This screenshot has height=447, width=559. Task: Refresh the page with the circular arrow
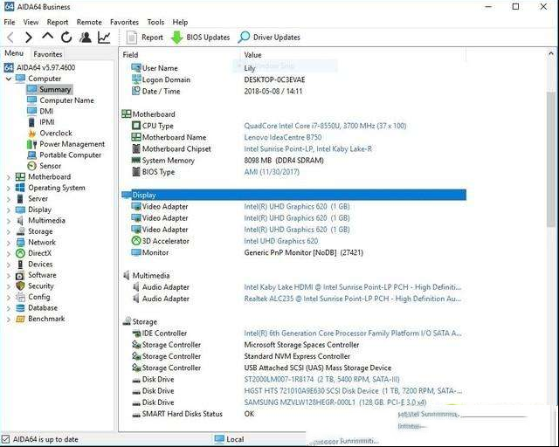[66, 37]
